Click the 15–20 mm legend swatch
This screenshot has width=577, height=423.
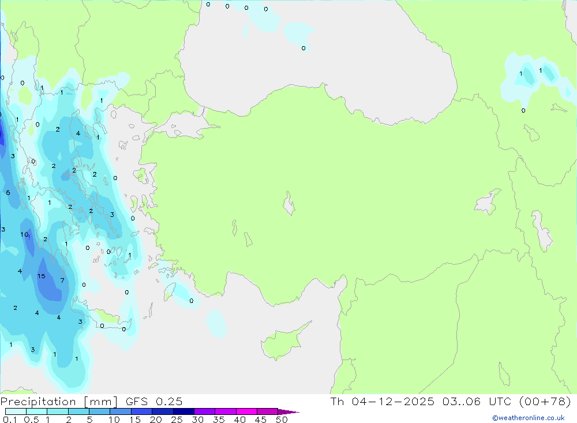141,411
